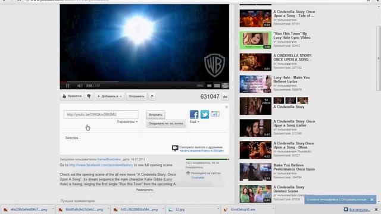Flag the video with the flag icon
381x214 pixels.
point(152,96)
